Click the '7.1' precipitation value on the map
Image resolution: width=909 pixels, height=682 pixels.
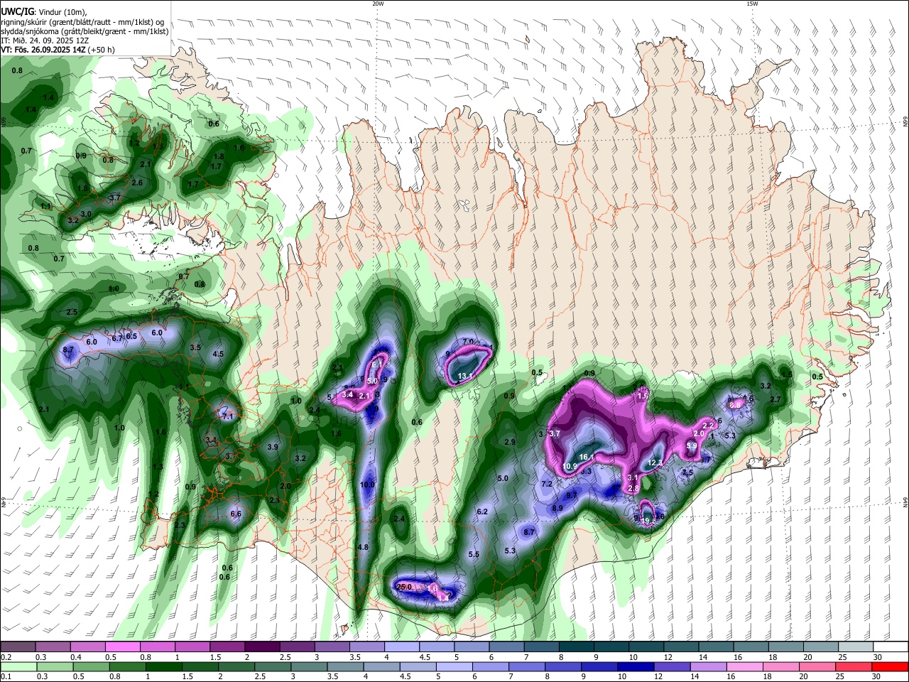coord(227,416)
